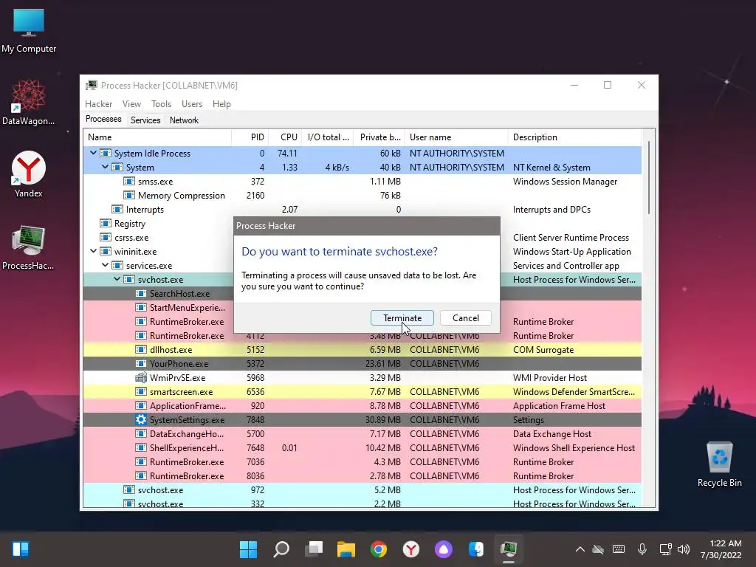Launch Yandex Browser from the taskbar
The width and height of the screenshot is (756, 567).
410,549
